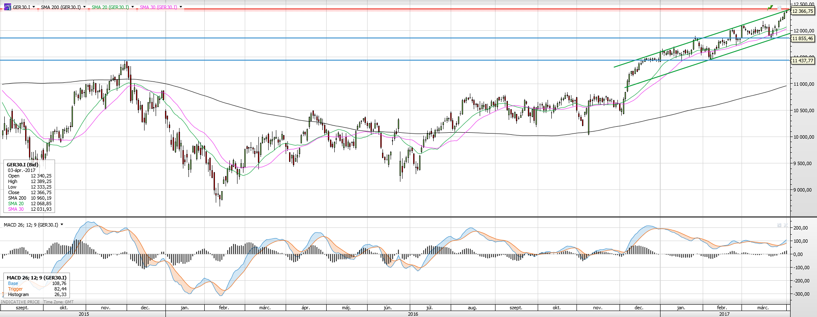The height and width of the screenshot is (317, 817).
Task: Click the MACD Histogram value 26,33
Action: (60, 295)
